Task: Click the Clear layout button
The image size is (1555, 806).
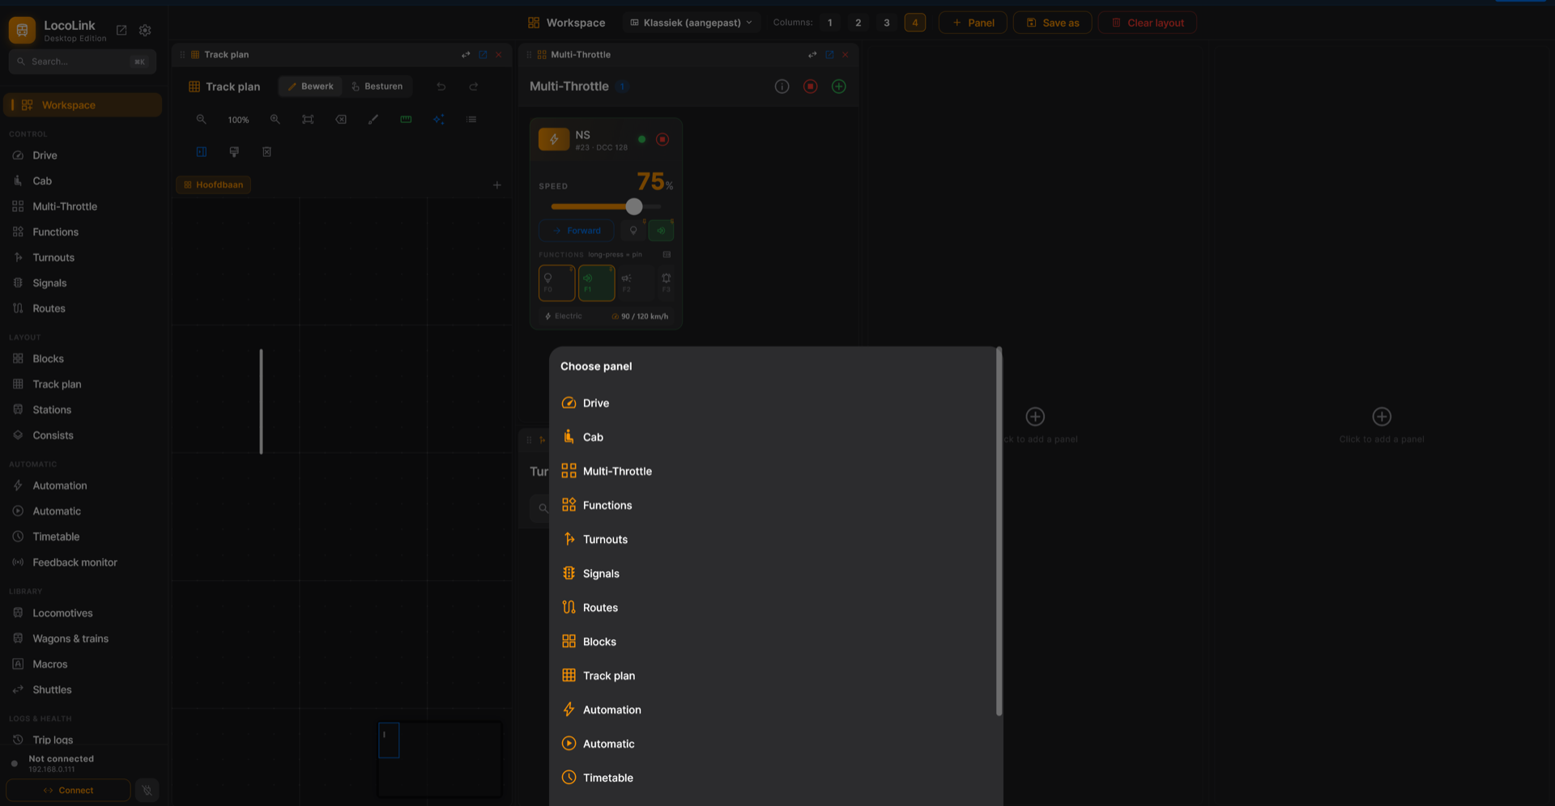Action: [x=1147, y=23]
